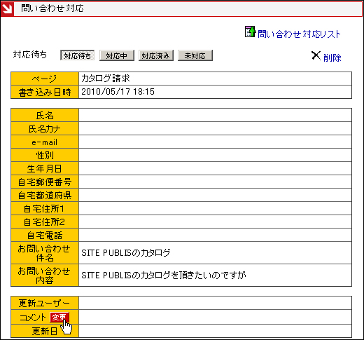
Task: Set status to 対応中
Action: pyautogui.click(x=117, y=55)
